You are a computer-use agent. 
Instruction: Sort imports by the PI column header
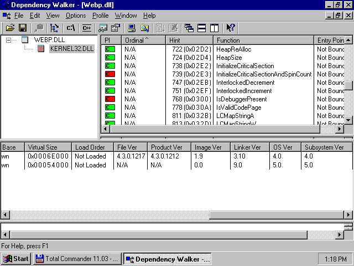(x=111, y=40)
